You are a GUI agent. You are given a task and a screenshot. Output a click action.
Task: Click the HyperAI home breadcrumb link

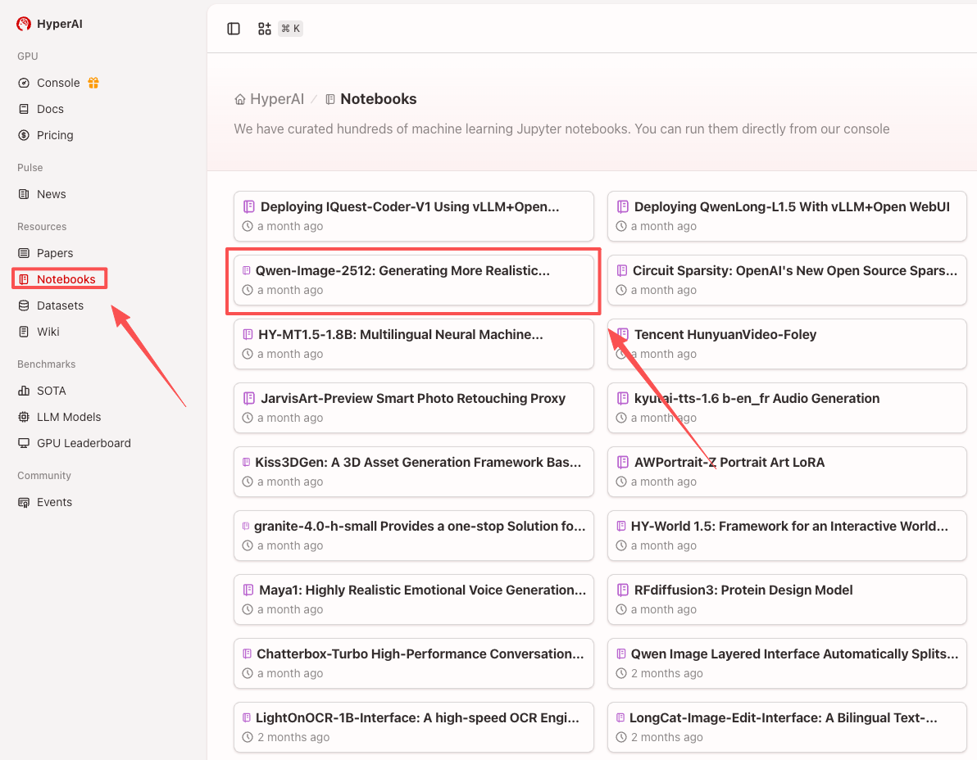(270, 99)
